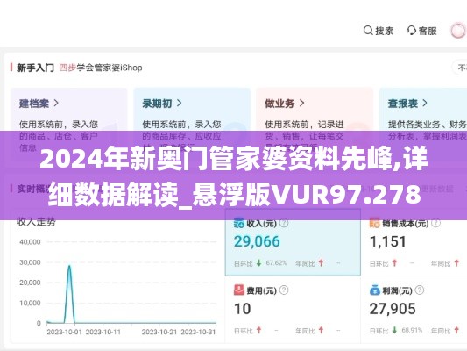Click green down arrow in 收入 日环比

coord(258,263)
